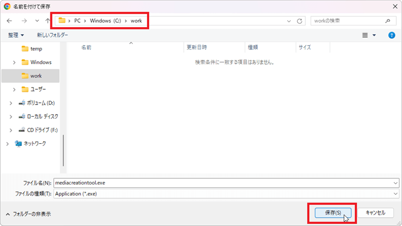This screenshot has height=226, width=402.
Task: Refresh the work folder view
Action: [x=300, y=21]
